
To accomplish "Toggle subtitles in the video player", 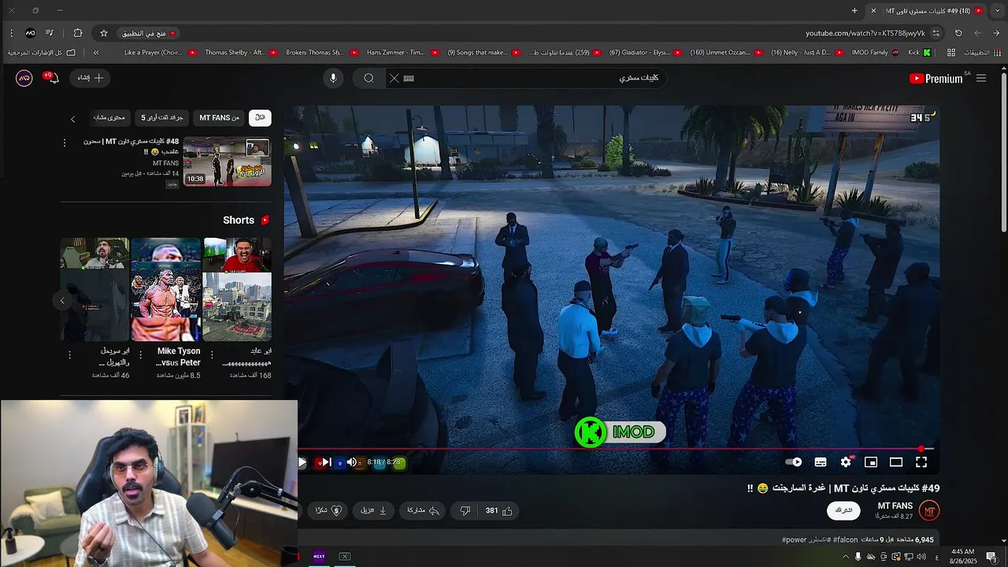I will click(x=821, y=462).
